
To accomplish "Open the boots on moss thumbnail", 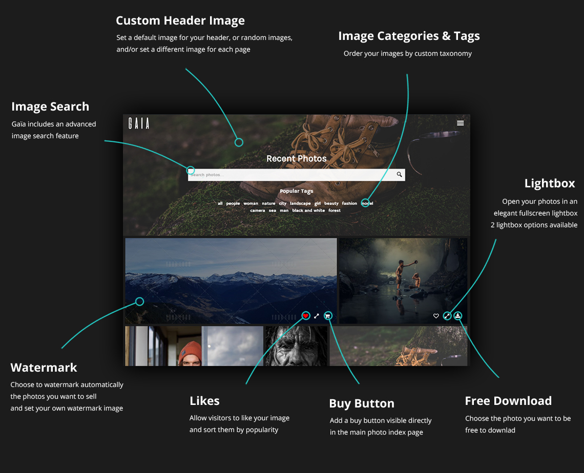I will click(398, 346).
